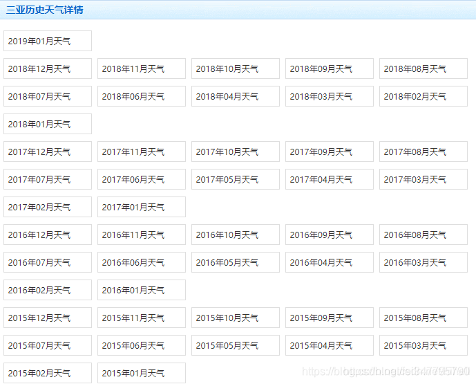This screenshot has height=384, width=476.
Task: Select 2016年01月天气 box
Action: (142, 290)
